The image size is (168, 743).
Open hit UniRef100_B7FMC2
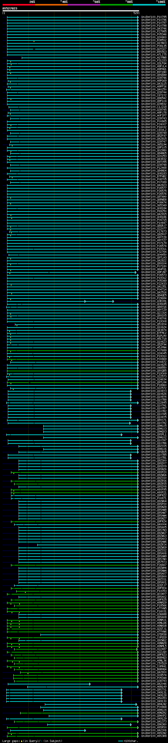pyautogui.click(x=154, y=333)
